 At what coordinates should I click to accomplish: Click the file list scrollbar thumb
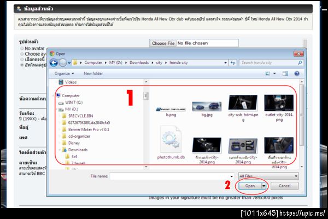[x=301, y=115]
